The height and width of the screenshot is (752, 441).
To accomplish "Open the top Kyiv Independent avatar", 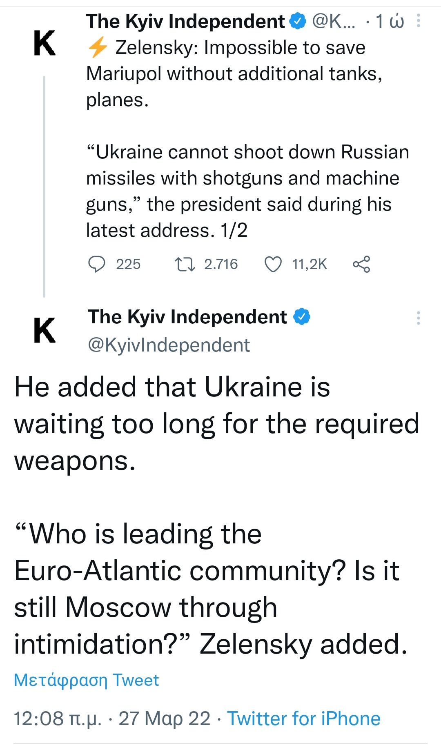I will pyautogui.click(x=45, y=43).
